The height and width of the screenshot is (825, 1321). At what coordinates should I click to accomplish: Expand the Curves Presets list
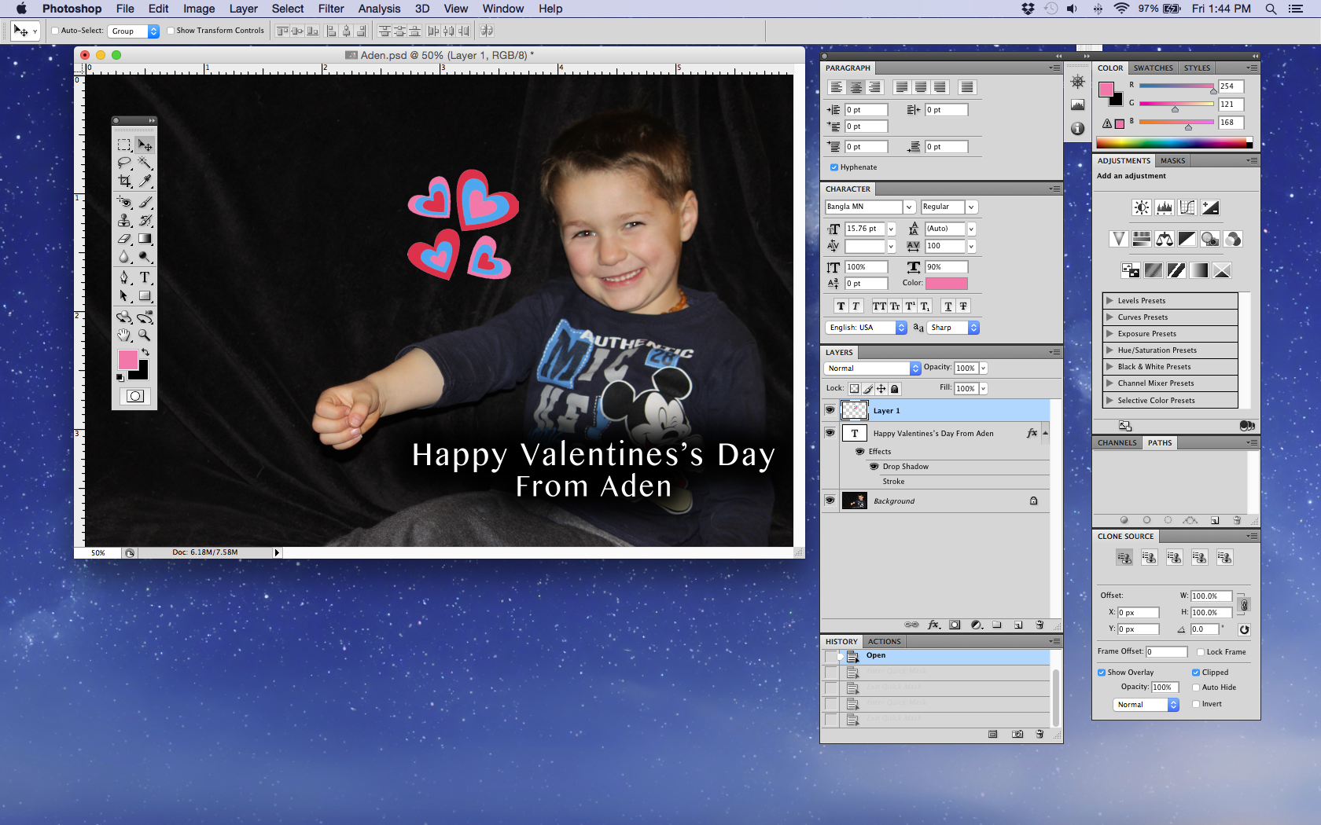[x=1110, y=317]
